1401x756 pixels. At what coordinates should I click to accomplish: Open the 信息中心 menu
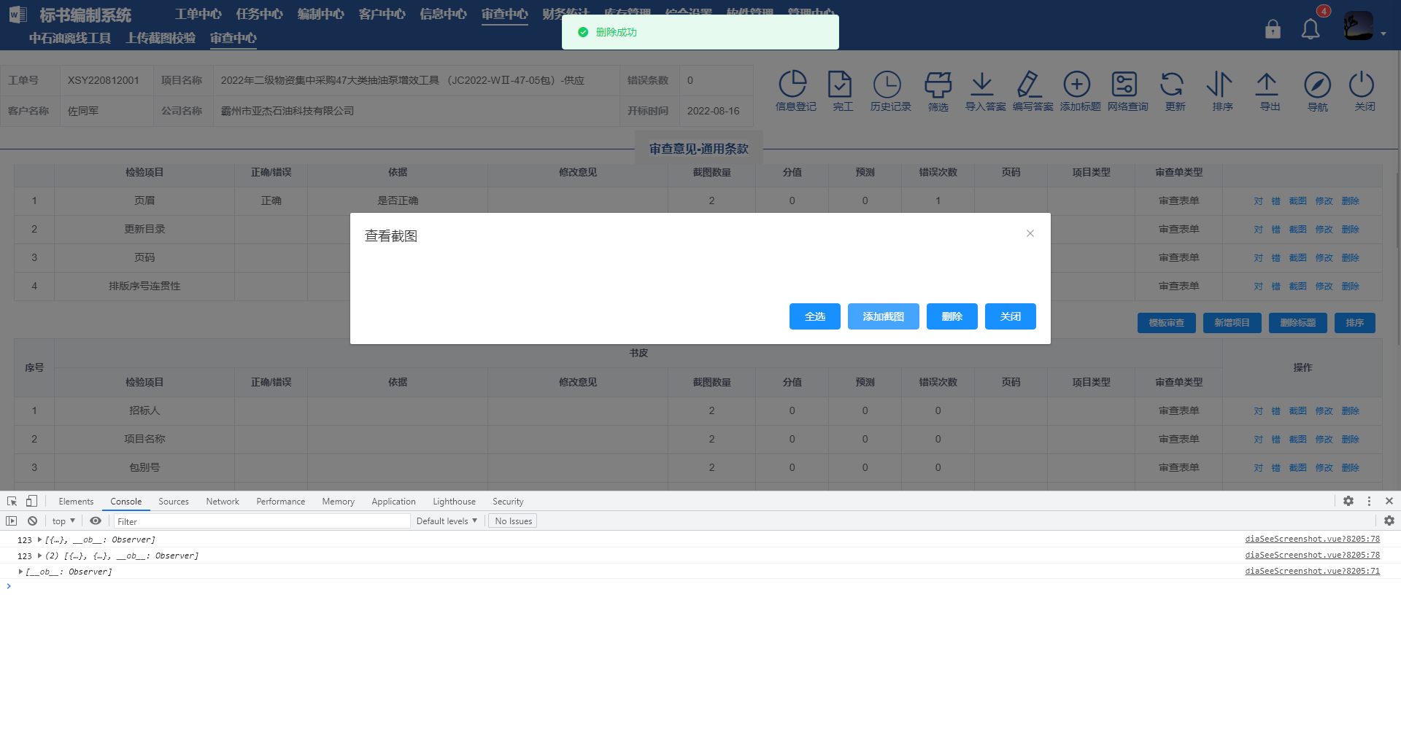(443, 15)
